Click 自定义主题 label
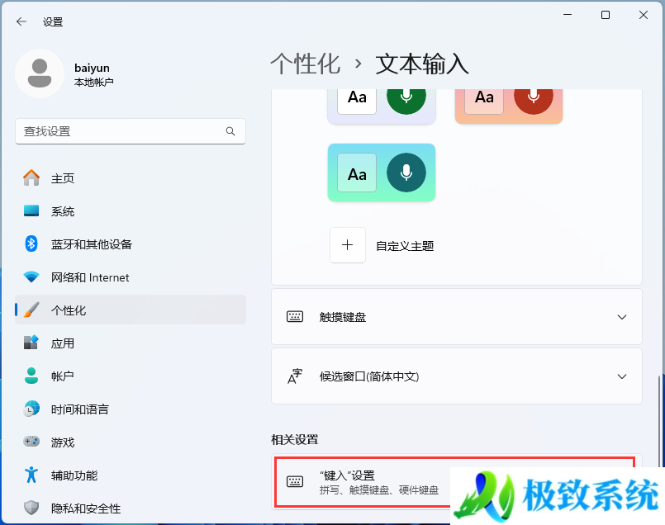665x525 pixels. [x=405, y=246]
